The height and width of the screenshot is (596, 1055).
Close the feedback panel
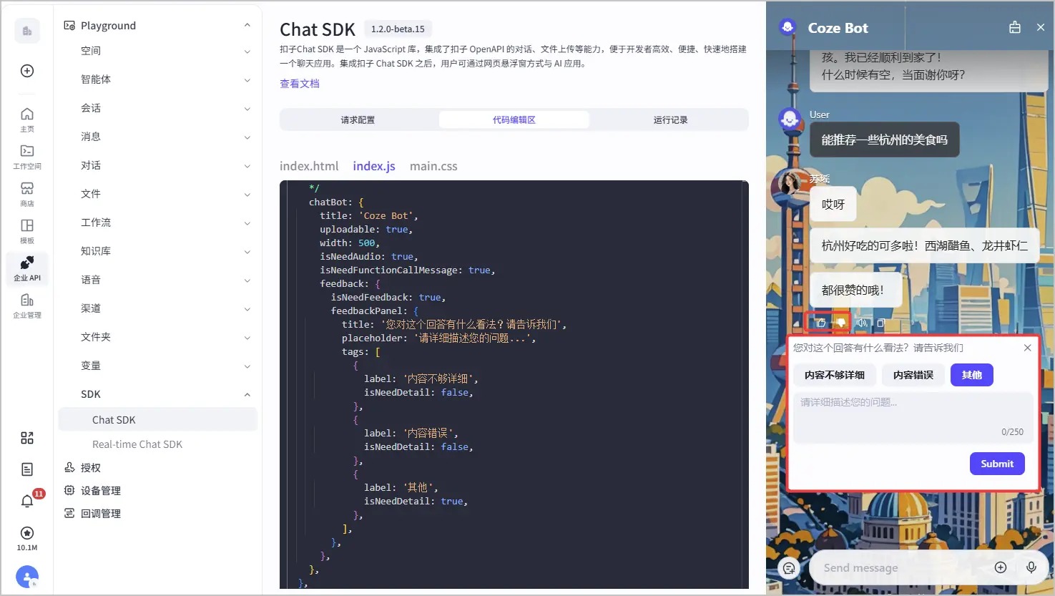1028,348
